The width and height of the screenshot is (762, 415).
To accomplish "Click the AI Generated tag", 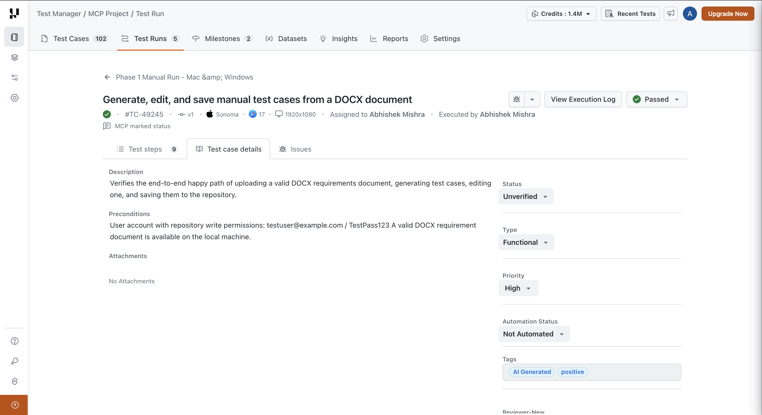I will click(532, 372).
